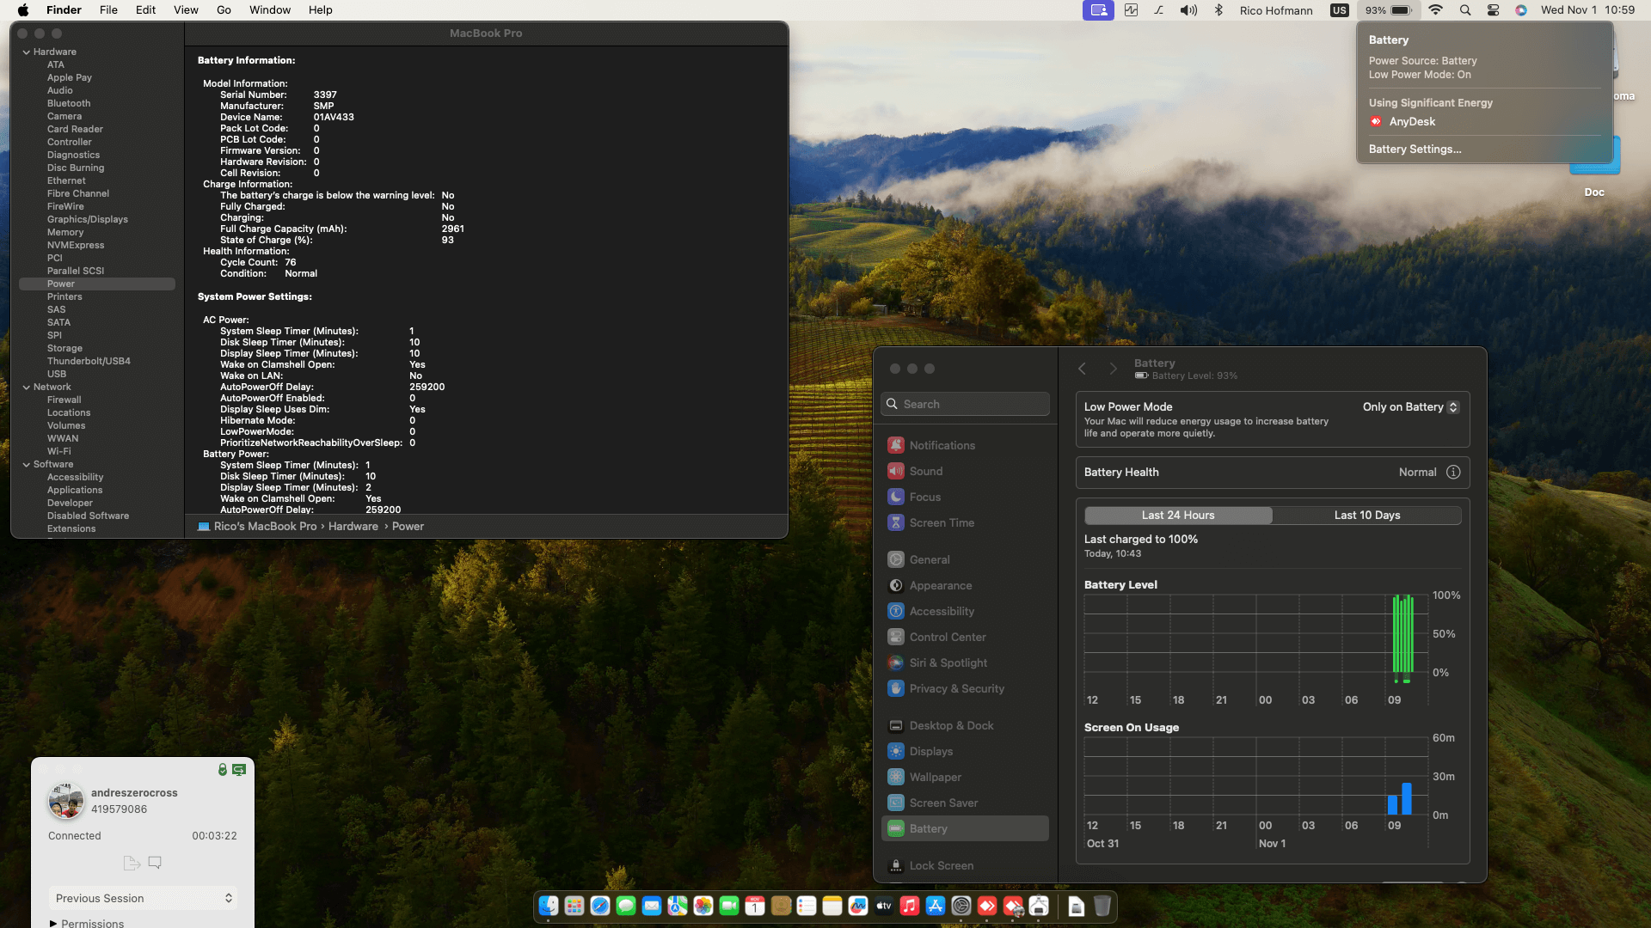Click Battery Settings... in the battery menu
Viewport: 1651px width, 928px height.
click(x=1415, y=149)
